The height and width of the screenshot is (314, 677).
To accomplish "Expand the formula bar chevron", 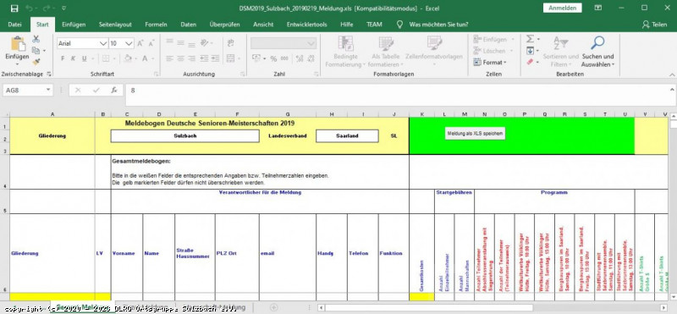I will [x=672, y=90].
